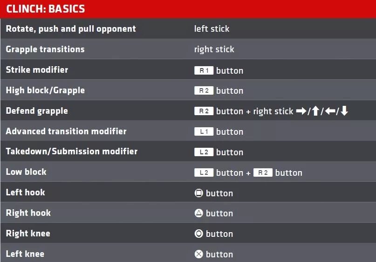Click the 'right stick' text for Grapple transitions
This screenshot has height=262, width=376.
[214, 49]
